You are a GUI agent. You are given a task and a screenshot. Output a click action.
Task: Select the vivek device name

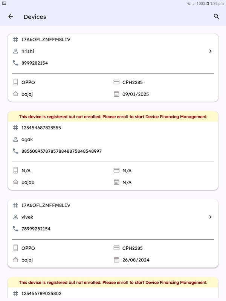pos(27,217)
